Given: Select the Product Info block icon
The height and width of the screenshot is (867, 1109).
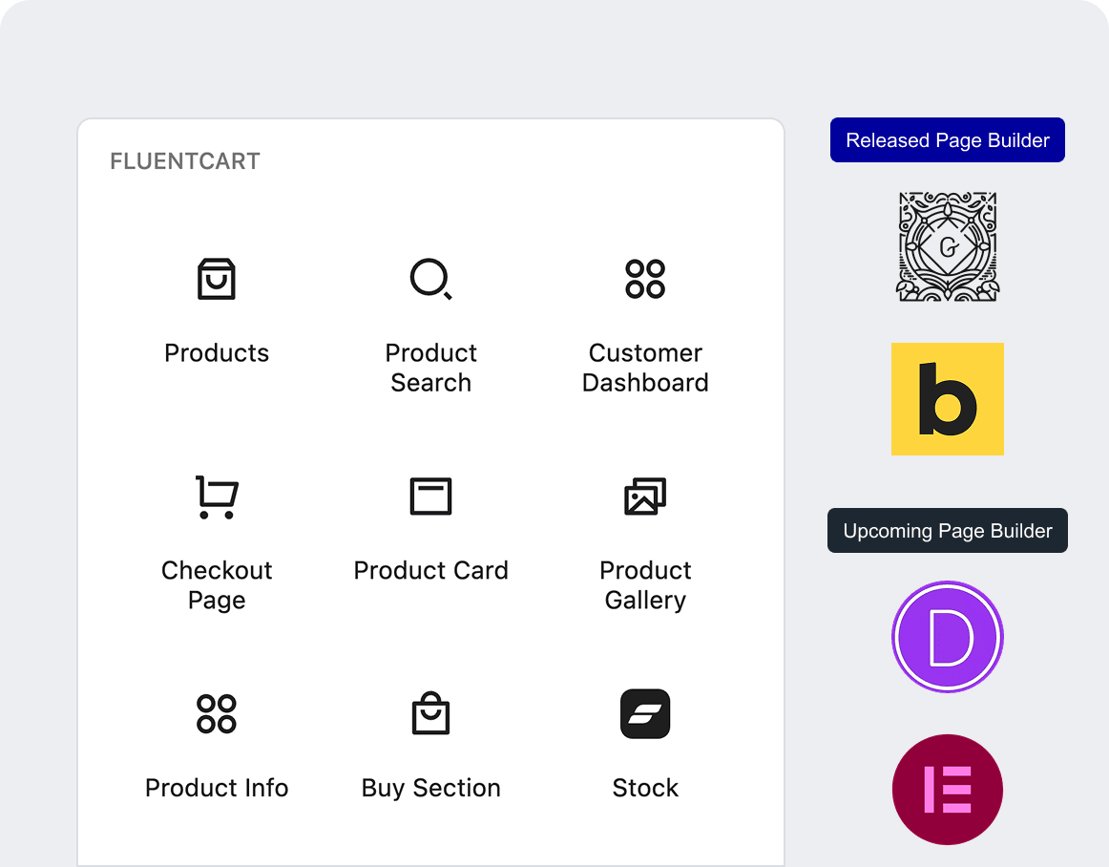Looking at the screenshot, I should point(217,714).
